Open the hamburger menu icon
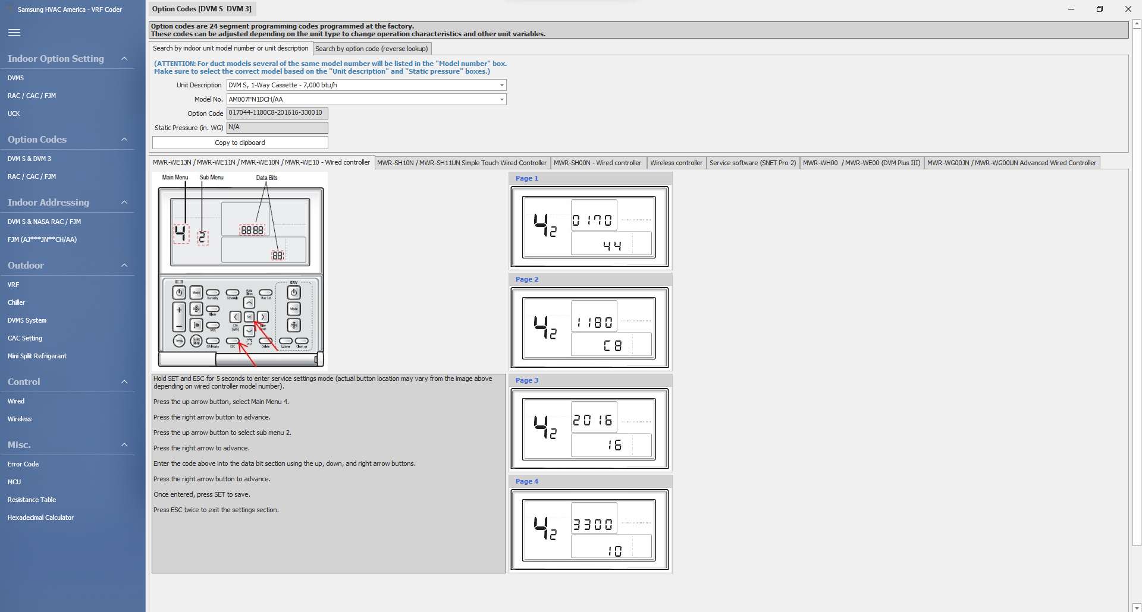1142x612 pixels. (14, 33)
